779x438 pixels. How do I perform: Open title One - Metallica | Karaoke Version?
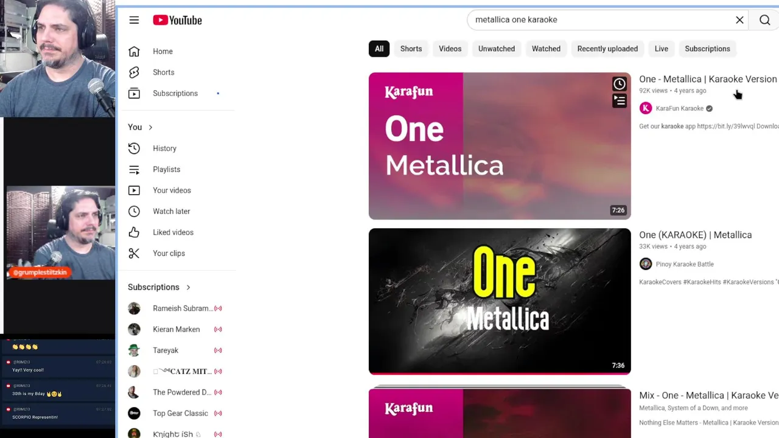click(708, 79)
